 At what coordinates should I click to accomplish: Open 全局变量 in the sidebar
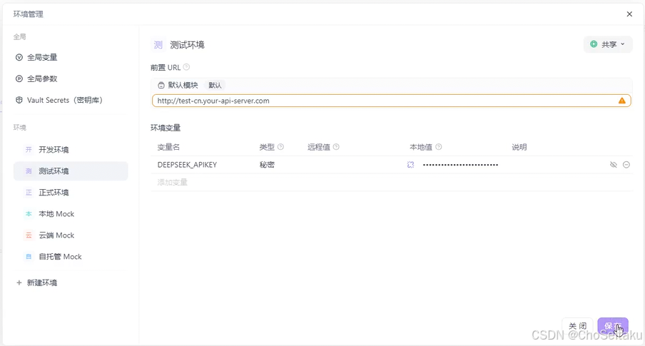click(x=42, y=58)
